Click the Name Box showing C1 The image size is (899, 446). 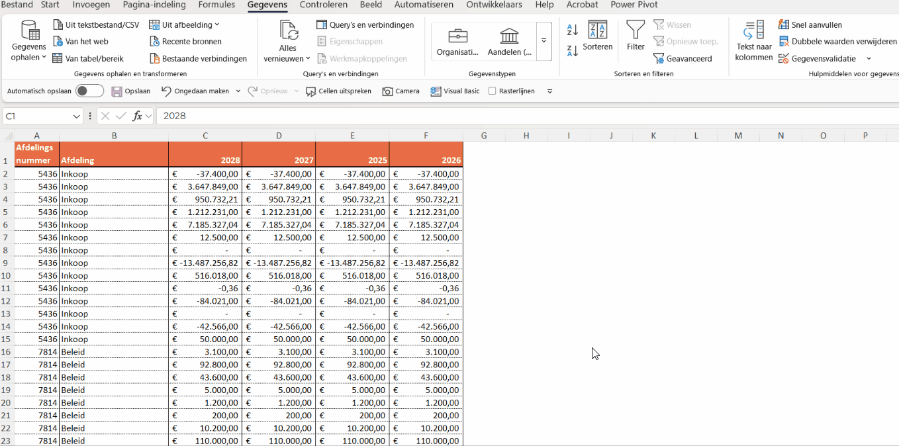click(x=36, y=116)
